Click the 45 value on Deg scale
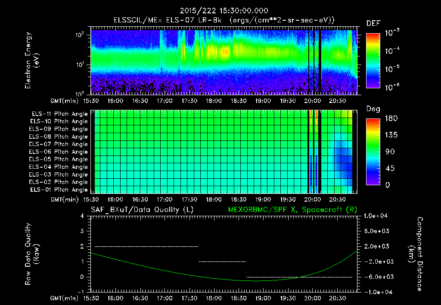Image resolution: width=441 pixels, height=305 pixels. 390,168
